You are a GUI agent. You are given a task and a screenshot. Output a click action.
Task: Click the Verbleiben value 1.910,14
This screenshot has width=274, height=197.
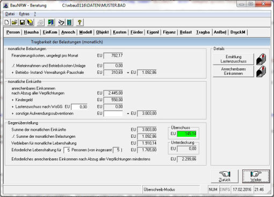tap(147, 143)
